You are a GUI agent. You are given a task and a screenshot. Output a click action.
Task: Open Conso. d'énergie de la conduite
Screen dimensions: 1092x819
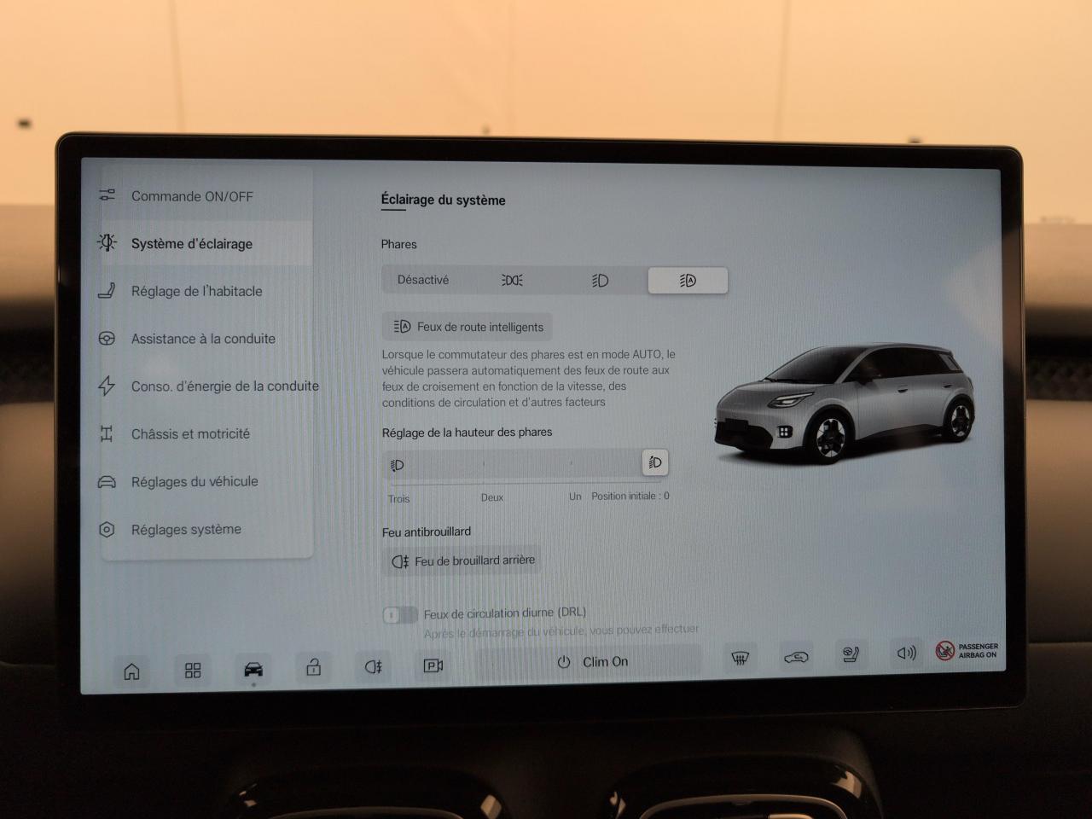click(208, 386)
